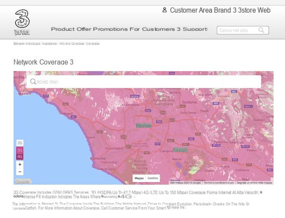Switch map view to Satellite
The height and width of the screenshot is (218, 285).
click(x=153, y=178)
